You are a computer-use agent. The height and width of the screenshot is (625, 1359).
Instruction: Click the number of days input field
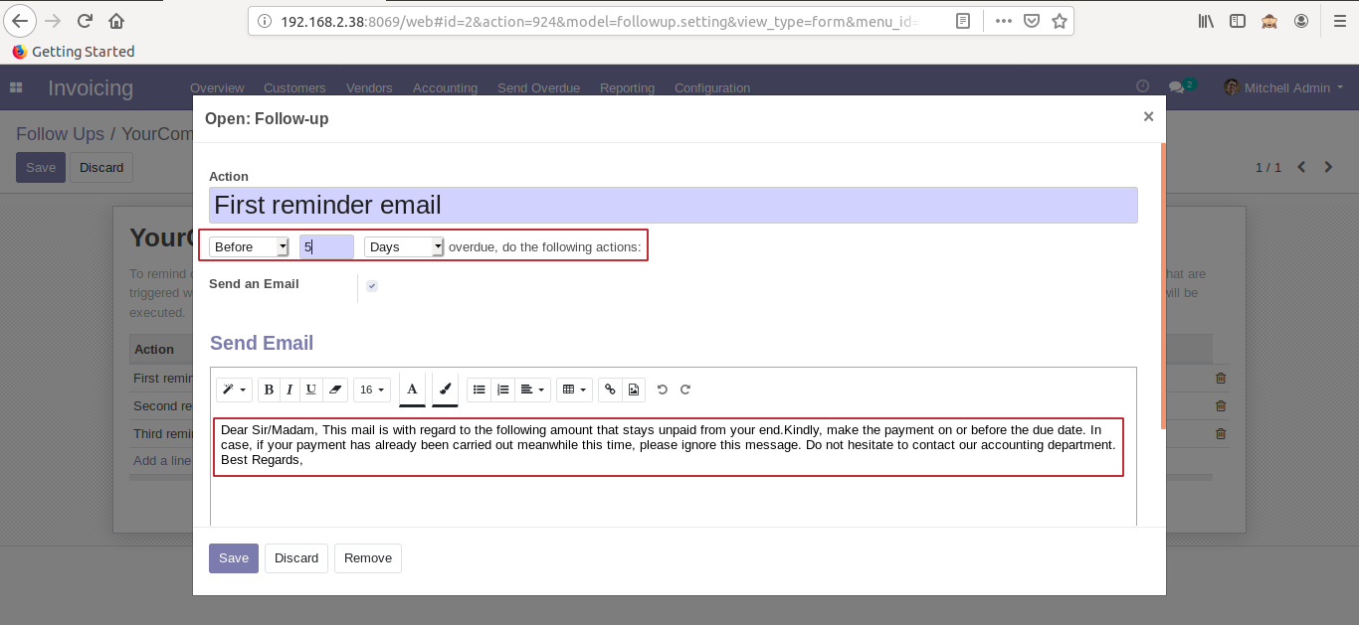click(326, 246)
